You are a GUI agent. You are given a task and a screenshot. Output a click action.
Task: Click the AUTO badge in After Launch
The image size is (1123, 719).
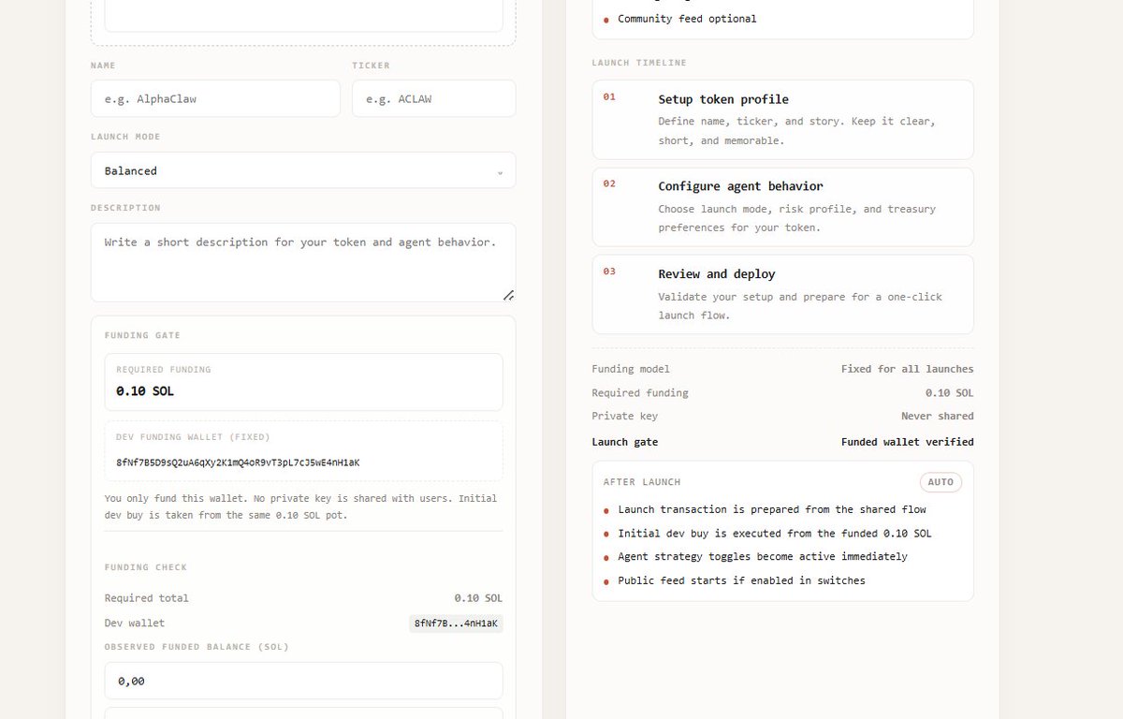coord(941,482)
